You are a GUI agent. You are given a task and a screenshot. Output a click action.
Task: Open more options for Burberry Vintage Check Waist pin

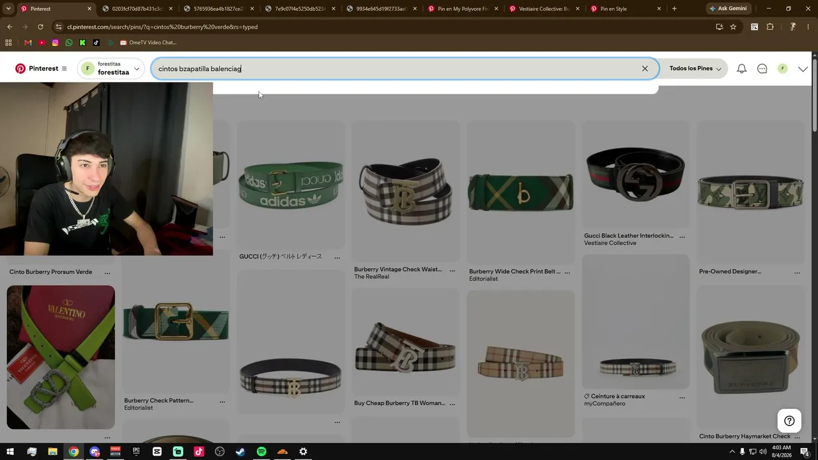click(x=452, y=270)
